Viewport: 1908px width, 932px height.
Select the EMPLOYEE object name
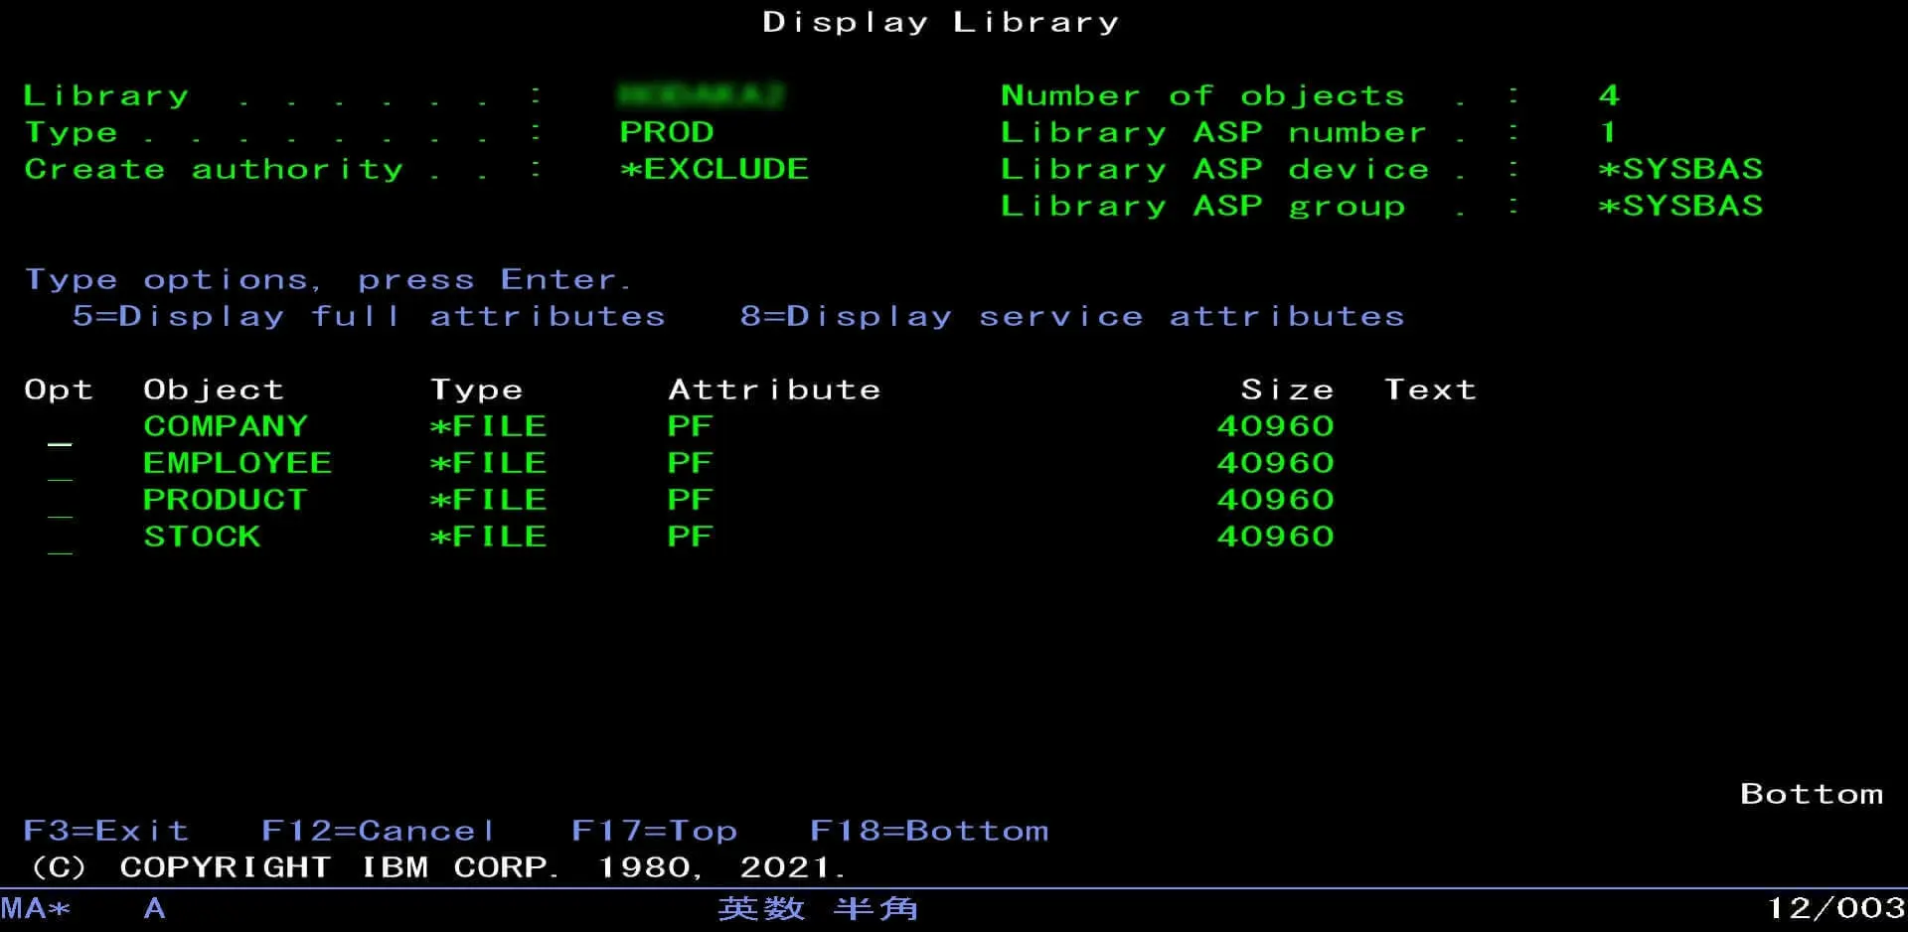(x=238, y=463)
